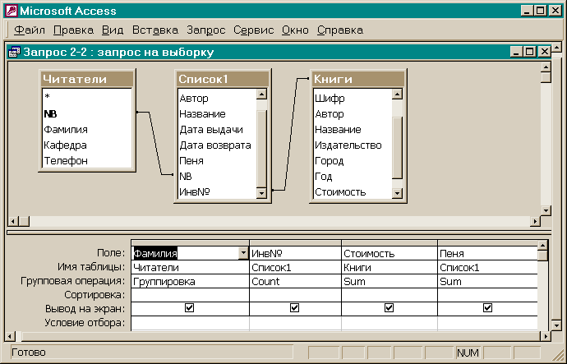Open the Окно menu
567x364 pixels.
[295, 30]
